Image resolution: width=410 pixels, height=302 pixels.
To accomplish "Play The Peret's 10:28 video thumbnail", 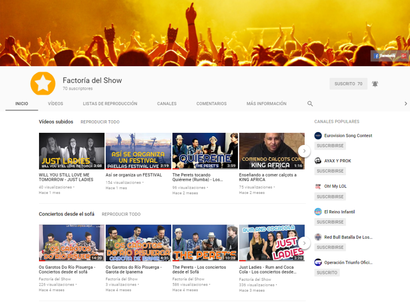I will pyautogui.click(x=205, y=243).
